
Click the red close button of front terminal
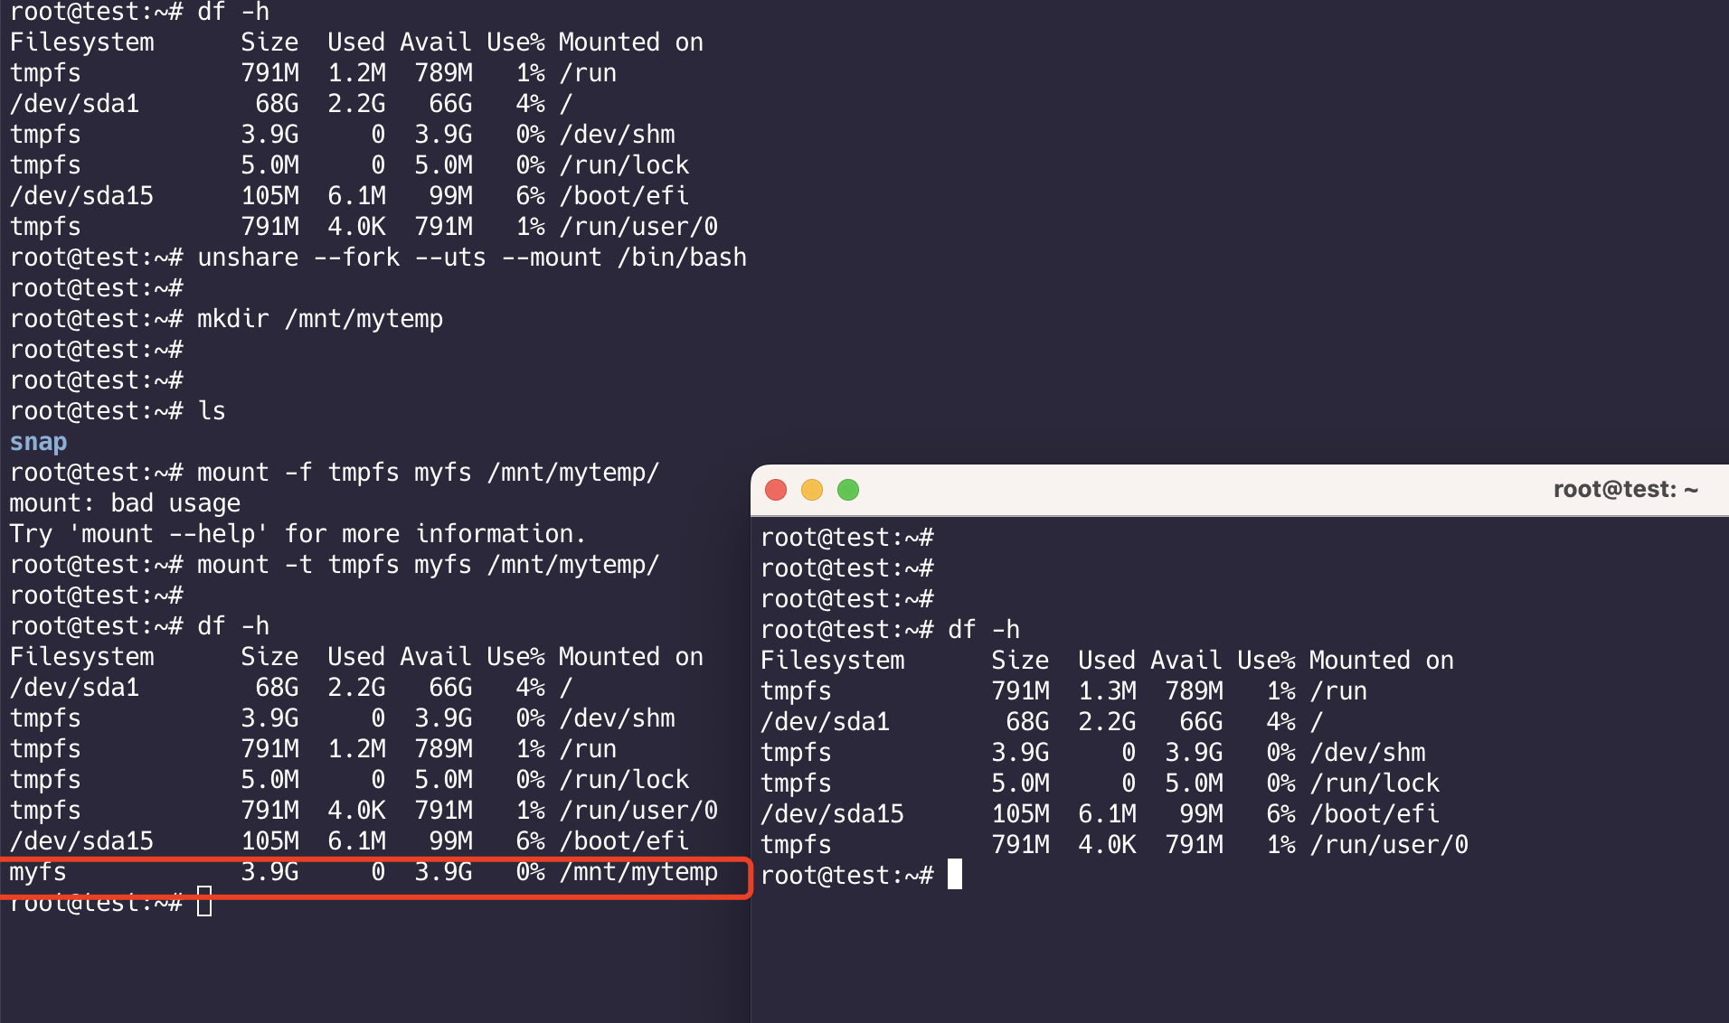click(775, 490)
